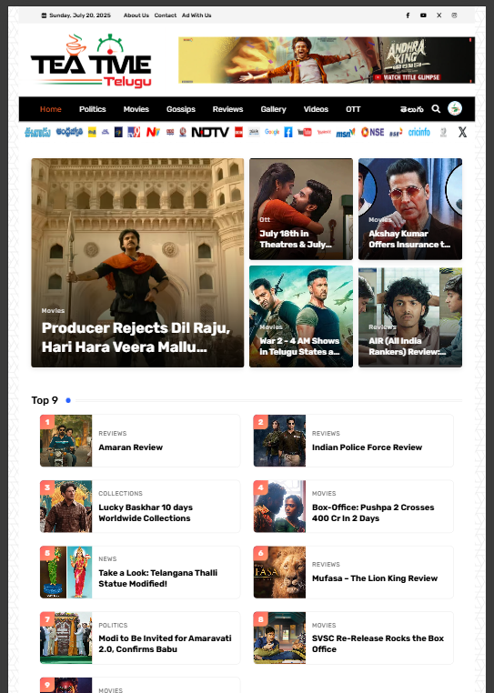The height and width of the screenshot is (693, 494).
Task: Open the Instagram icon in top bar
Action: tap(454, 15)
